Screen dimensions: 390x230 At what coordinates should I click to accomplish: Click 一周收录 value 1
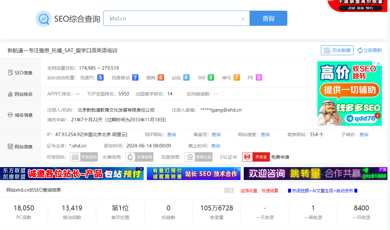(313, 208)
